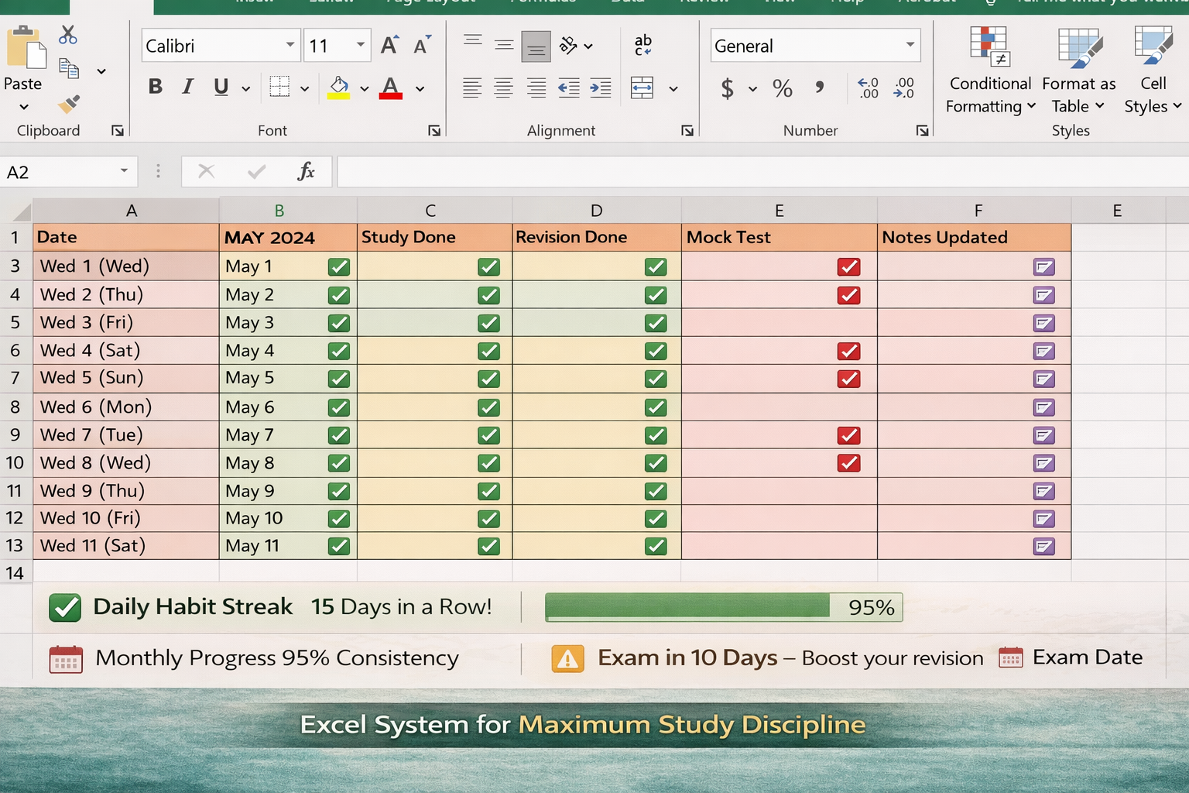Open the Font name dropdown Calibri
1189x793 pixels.
[290, 45]
